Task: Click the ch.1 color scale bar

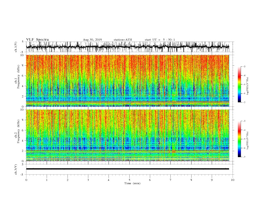Action: 239,84
